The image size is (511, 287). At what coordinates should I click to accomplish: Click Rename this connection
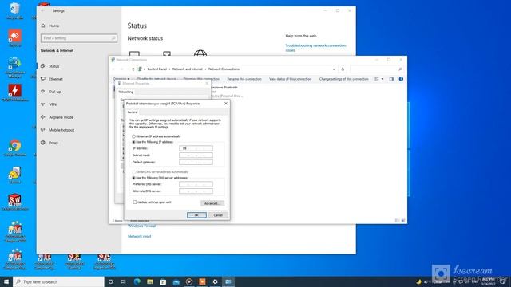(x=244, y=79)
